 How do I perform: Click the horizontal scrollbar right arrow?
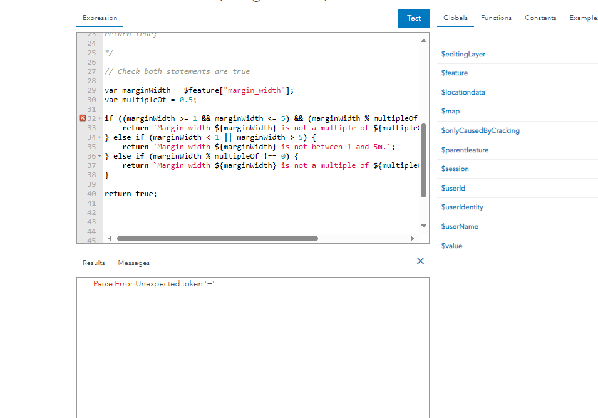pyautogui.click(x=412, y=238)
